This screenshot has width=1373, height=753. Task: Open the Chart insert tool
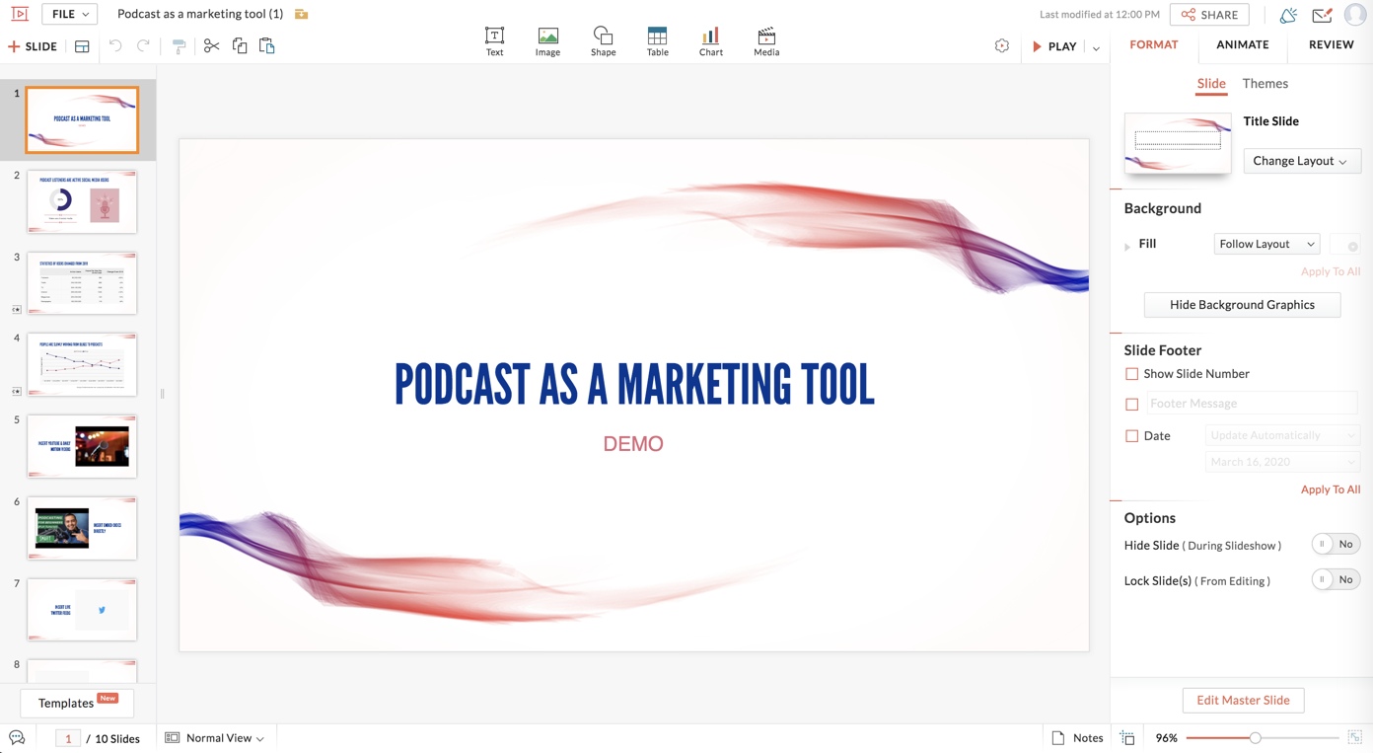(710, 41)
